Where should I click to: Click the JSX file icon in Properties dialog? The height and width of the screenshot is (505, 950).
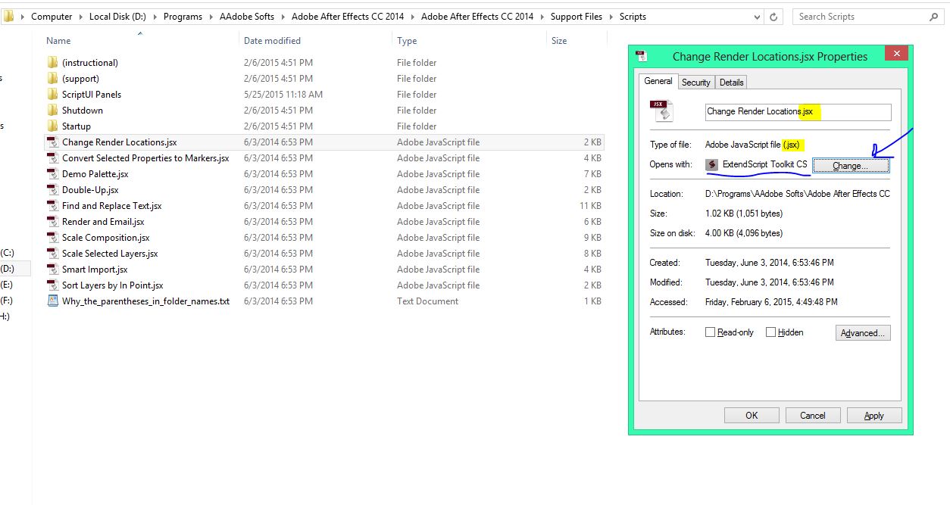(661, 111)
